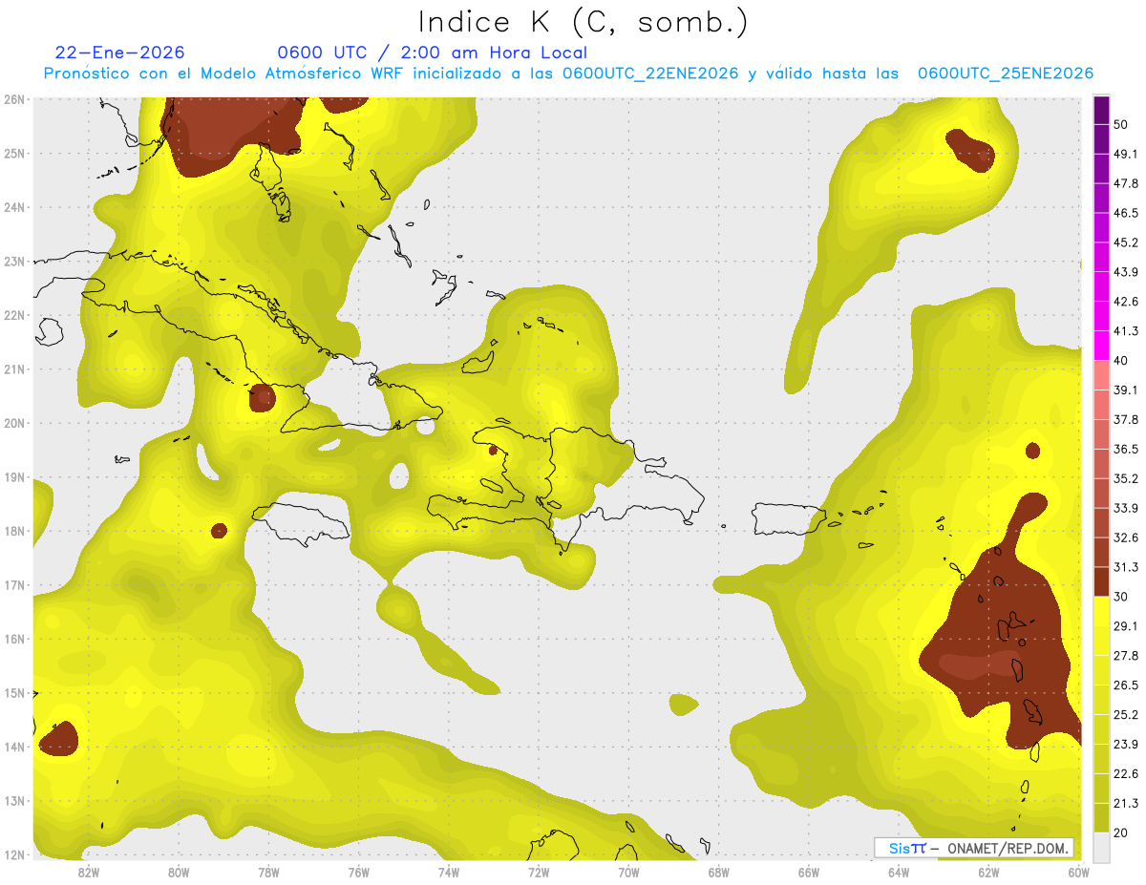
Task: Click the '36.5' color scale label
Action: pyautogui.click(x=1125, y=449)
